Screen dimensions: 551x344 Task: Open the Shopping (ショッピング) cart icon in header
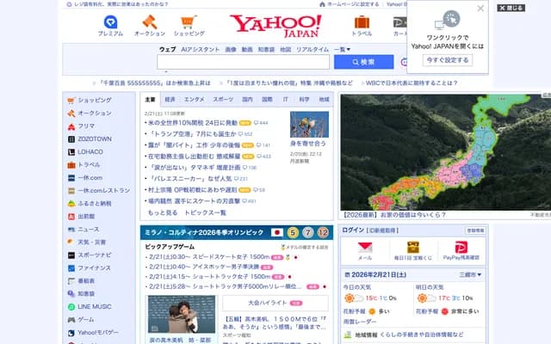click(x=189, y=26)
